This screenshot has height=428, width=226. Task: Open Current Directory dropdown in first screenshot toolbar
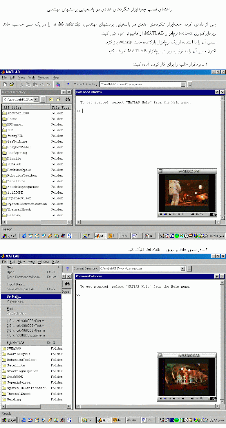point(183,84)
